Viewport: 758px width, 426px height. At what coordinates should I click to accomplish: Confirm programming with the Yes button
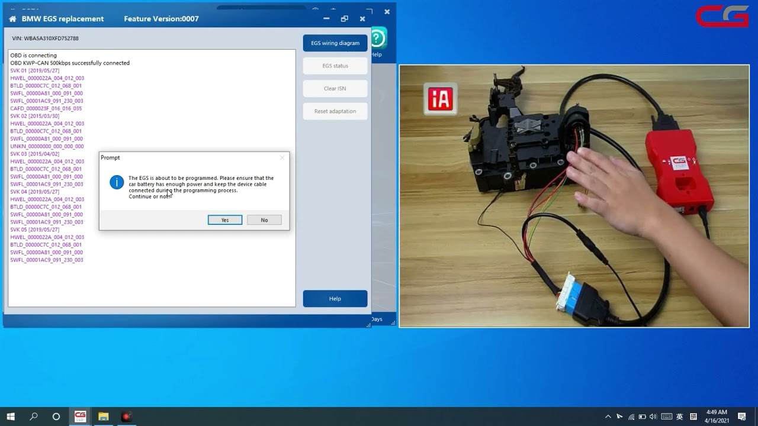pos(225,220)
